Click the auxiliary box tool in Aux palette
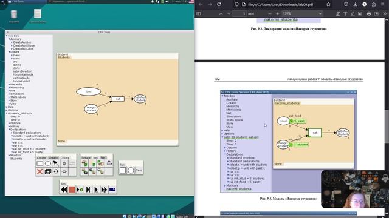389x218 pixels. [123, 170]
